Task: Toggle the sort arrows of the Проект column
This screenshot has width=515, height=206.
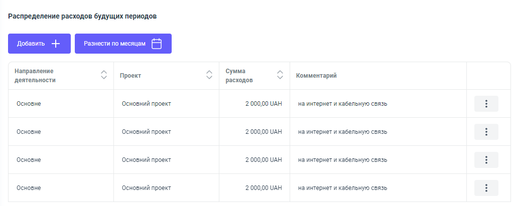Action: coord(209,75)
